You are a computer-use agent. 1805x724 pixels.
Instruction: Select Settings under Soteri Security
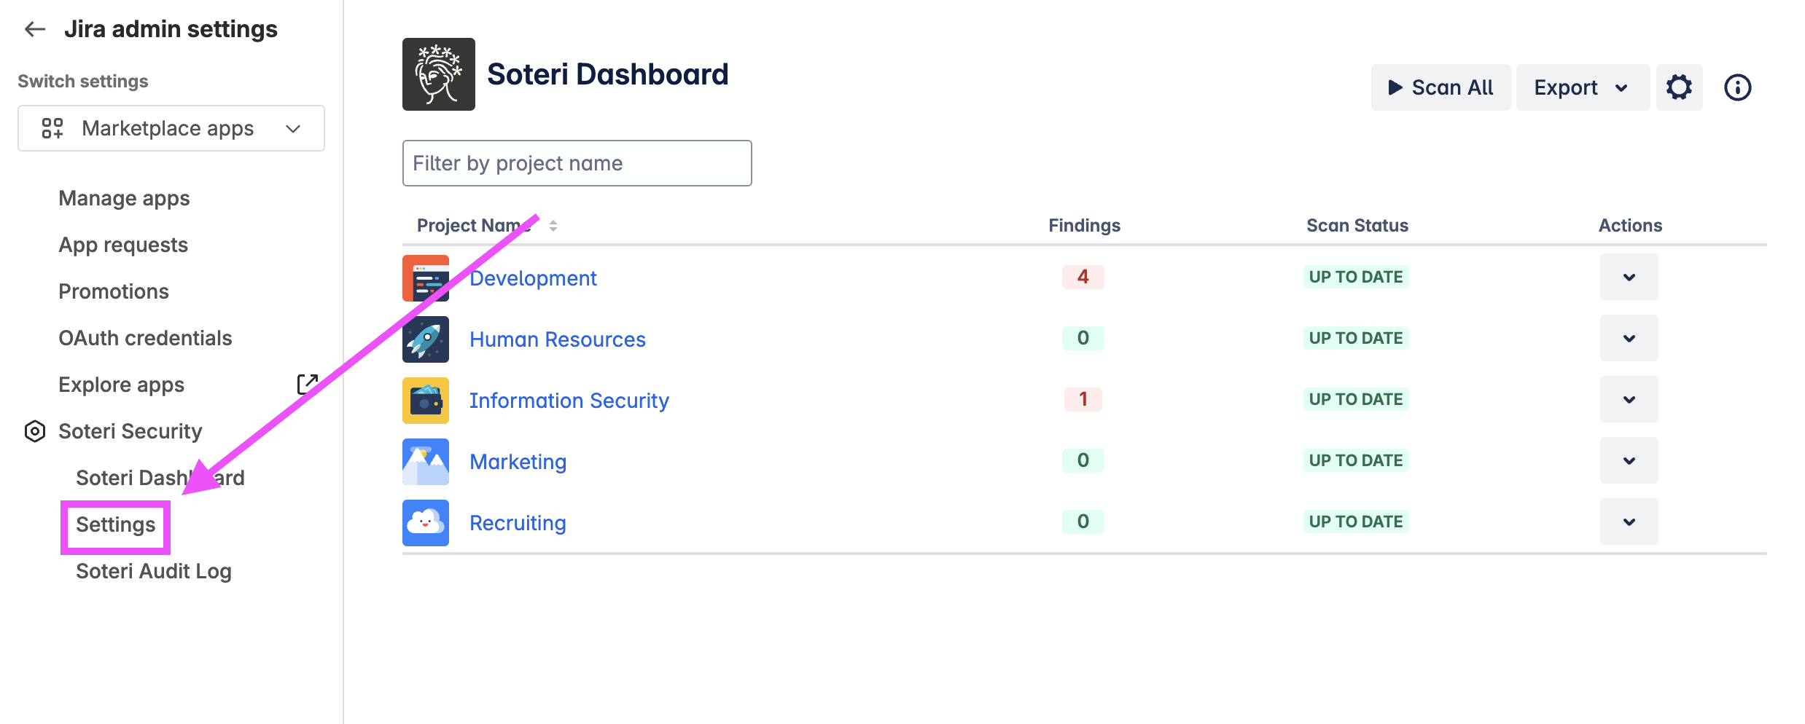tap(116, 524)
